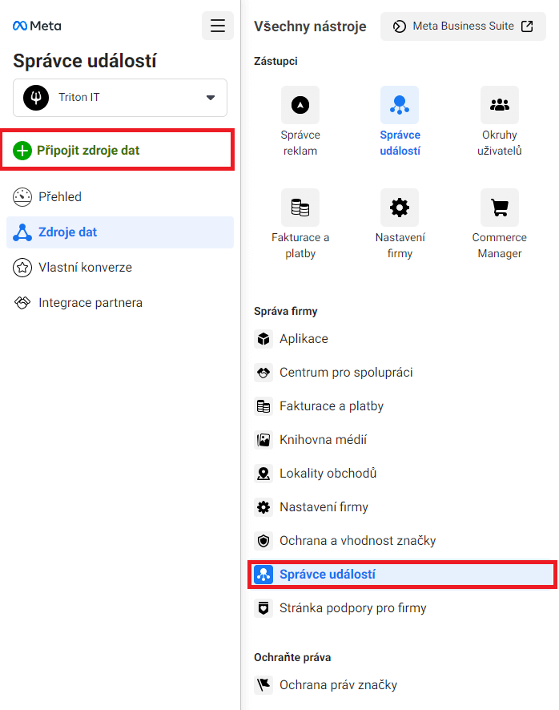Open Centrum pro spolupráci

point(346,373)
